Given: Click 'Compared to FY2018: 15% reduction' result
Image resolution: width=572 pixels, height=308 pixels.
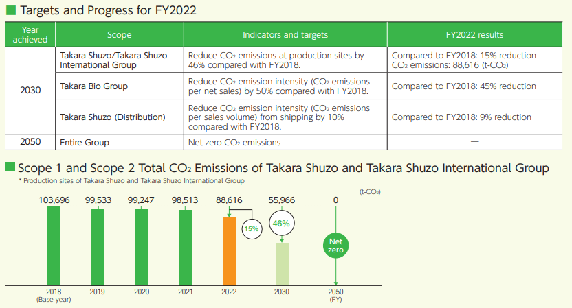Looking at the screenshot, I should click(x=463, y=56).
